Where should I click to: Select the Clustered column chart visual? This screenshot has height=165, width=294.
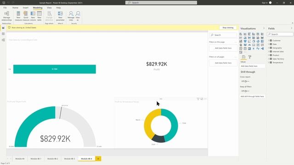(254, 34)
